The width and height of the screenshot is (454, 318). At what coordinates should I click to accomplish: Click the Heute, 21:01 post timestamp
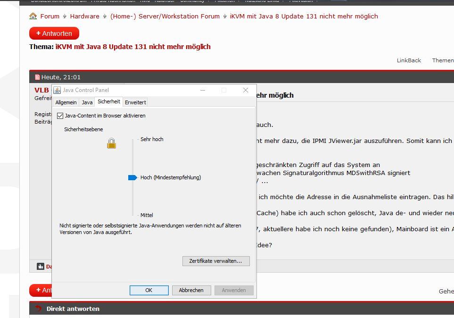coord(61,77)
